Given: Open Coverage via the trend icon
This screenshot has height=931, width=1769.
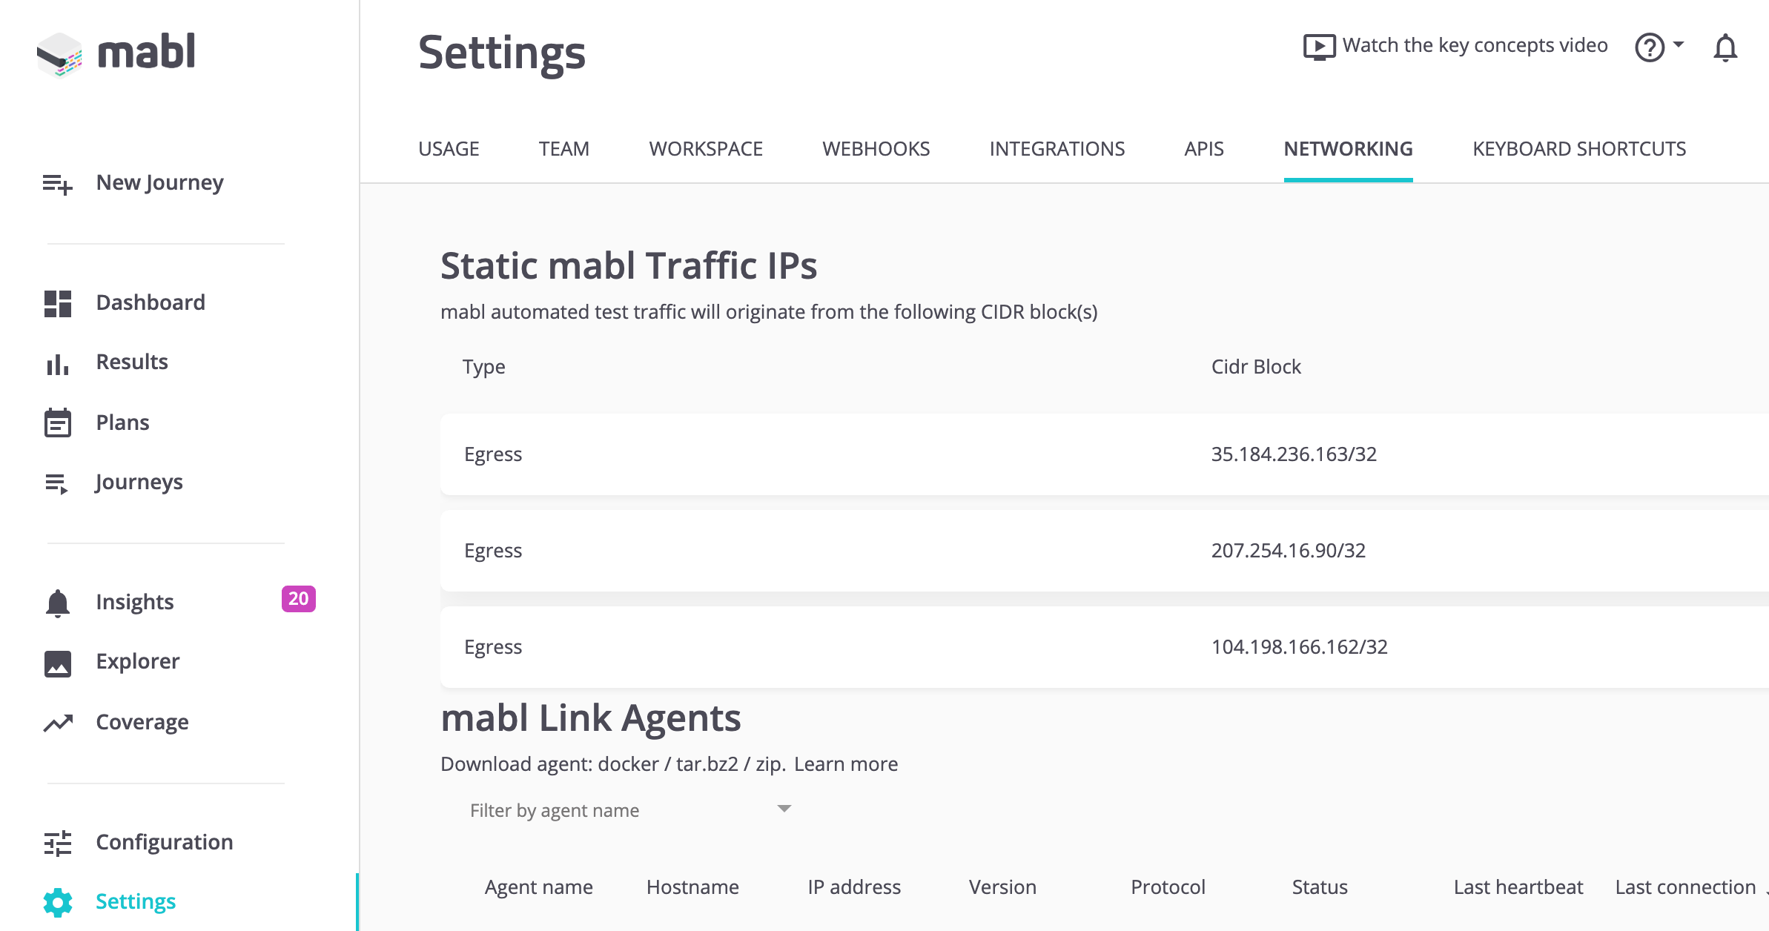Looking at the screenshot, I should click(58, 722).
